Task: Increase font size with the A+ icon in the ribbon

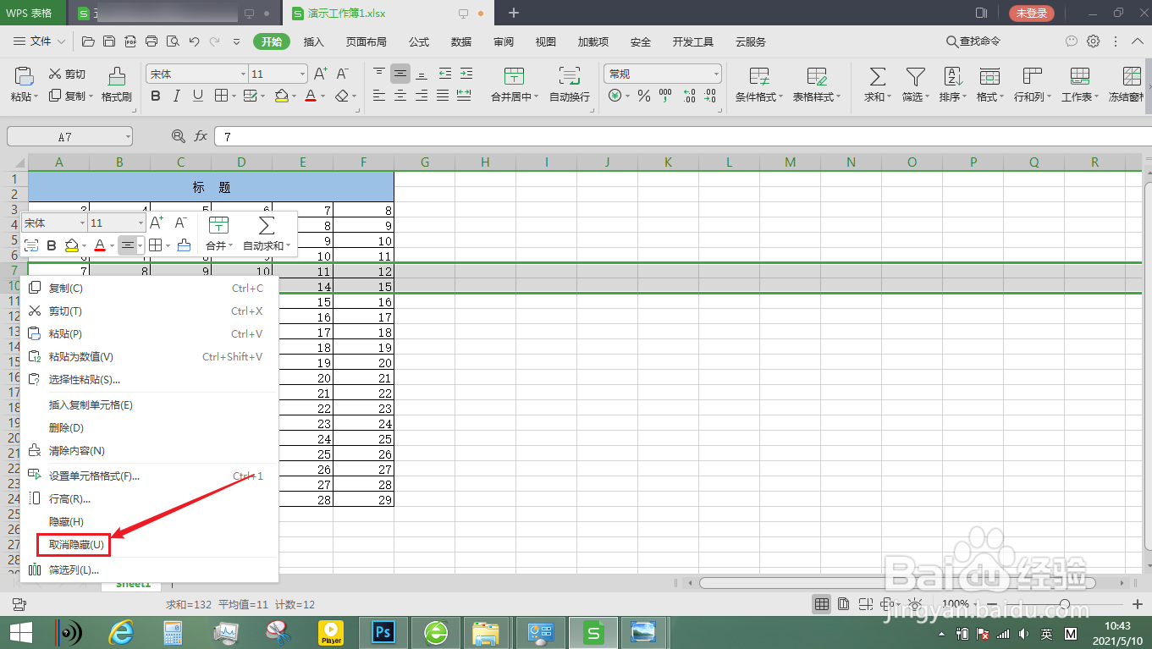Action: coord(321,74)
